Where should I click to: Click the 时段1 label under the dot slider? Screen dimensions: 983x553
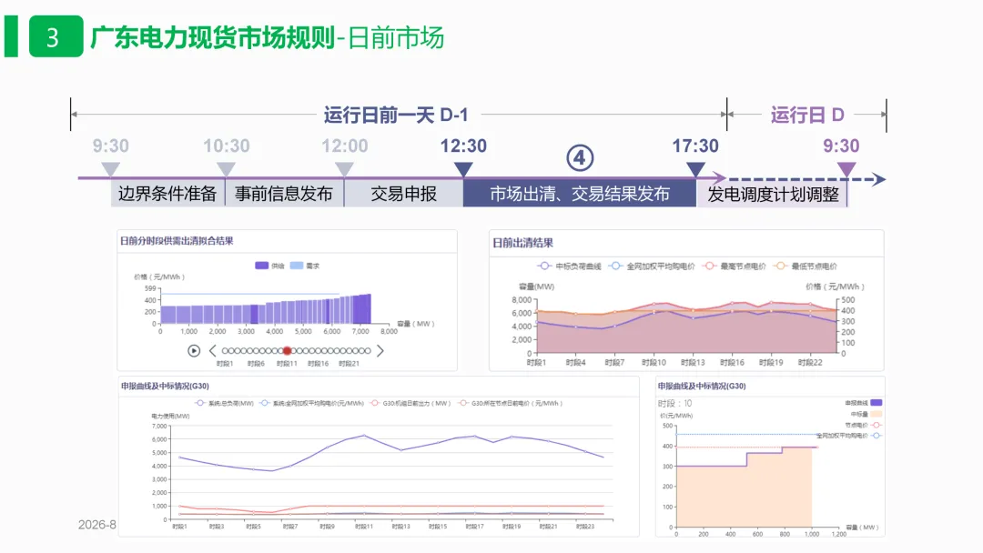tap(225, 363)
